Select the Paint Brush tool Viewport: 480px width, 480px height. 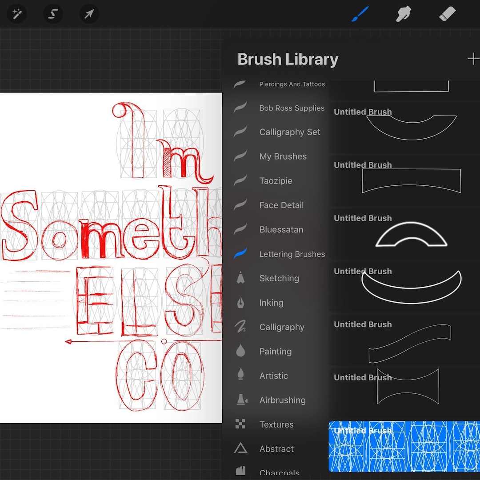tap(360, 14)
